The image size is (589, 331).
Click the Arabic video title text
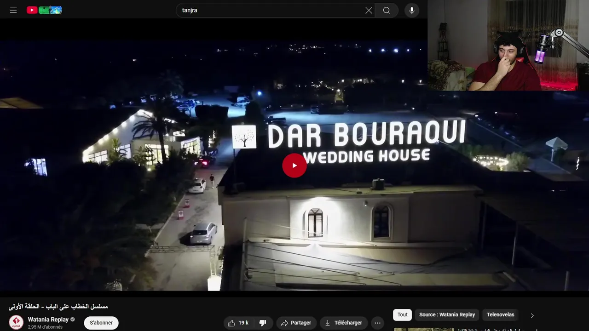click(x=58, y=306)
